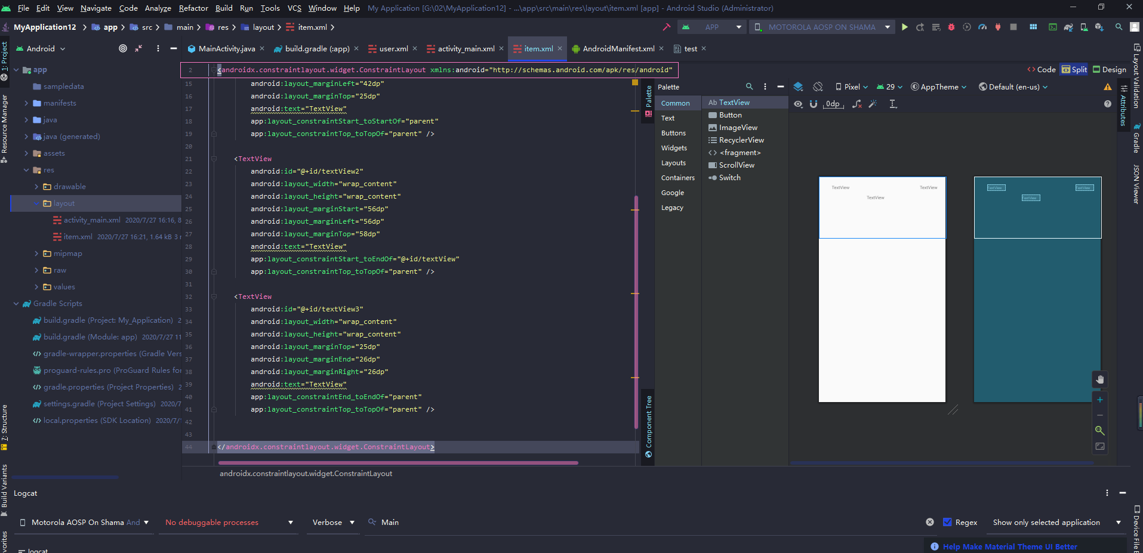This screenshot has height=553, width=1143.
Task: Click the Help Make Material Theme UI Better link
Action: tap(1009, 546)
